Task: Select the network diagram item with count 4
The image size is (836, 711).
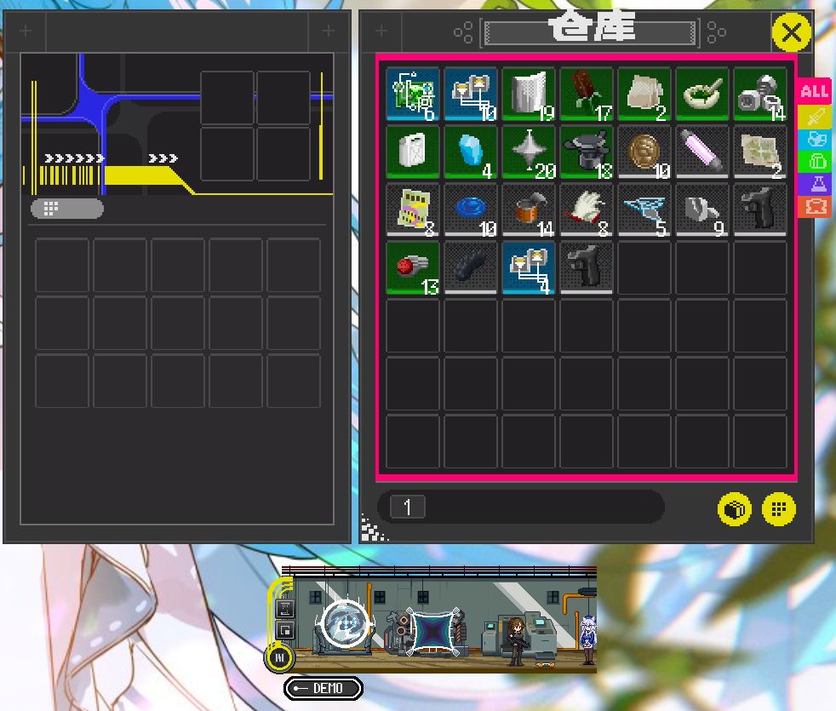Action: [529, 268]
